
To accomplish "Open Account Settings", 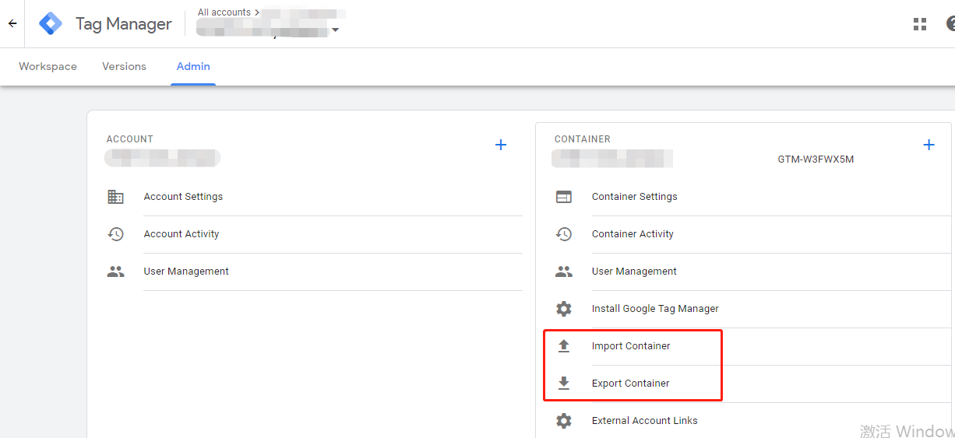I will click(x=183, y=197).
